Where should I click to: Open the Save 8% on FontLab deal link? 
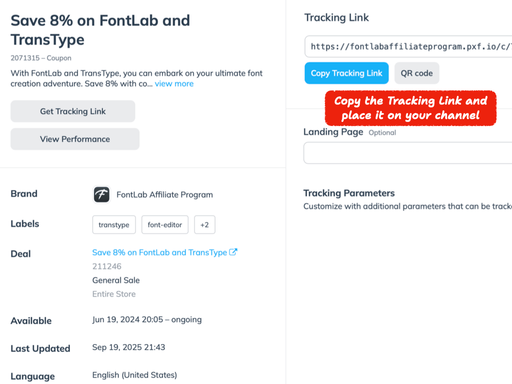pyautogui.click(x=160, y=252)
